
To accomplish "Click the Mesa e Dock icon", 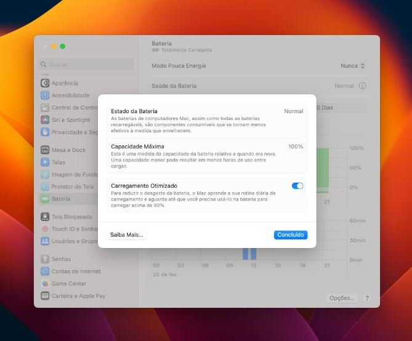I will tap(45, 150).
